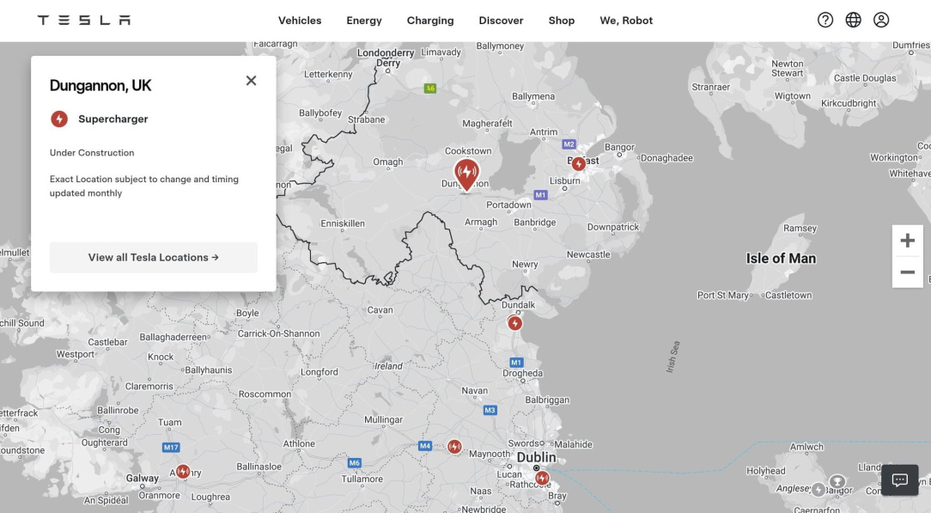The width and height of the screenshot is (931, 513).
Task: Click the Under Construction status text
Action: pyautogui.click(x=92, y=153)
